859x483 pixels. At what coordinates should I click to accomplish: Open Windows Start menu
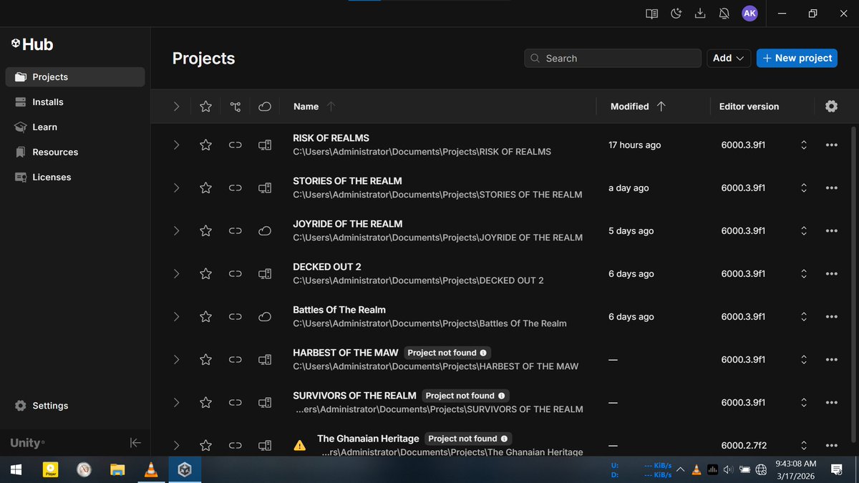(16, 469)
